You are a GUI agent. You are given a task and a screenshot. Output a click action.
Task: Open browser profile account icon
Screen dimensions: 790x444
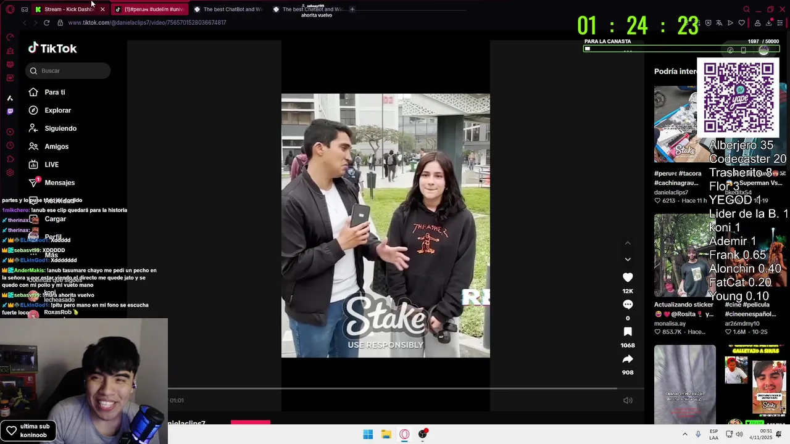coord(757,23)
